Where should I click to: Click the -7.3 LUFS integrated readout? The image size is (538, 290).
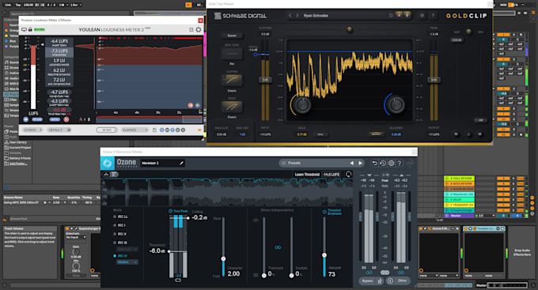coord(59,52)
